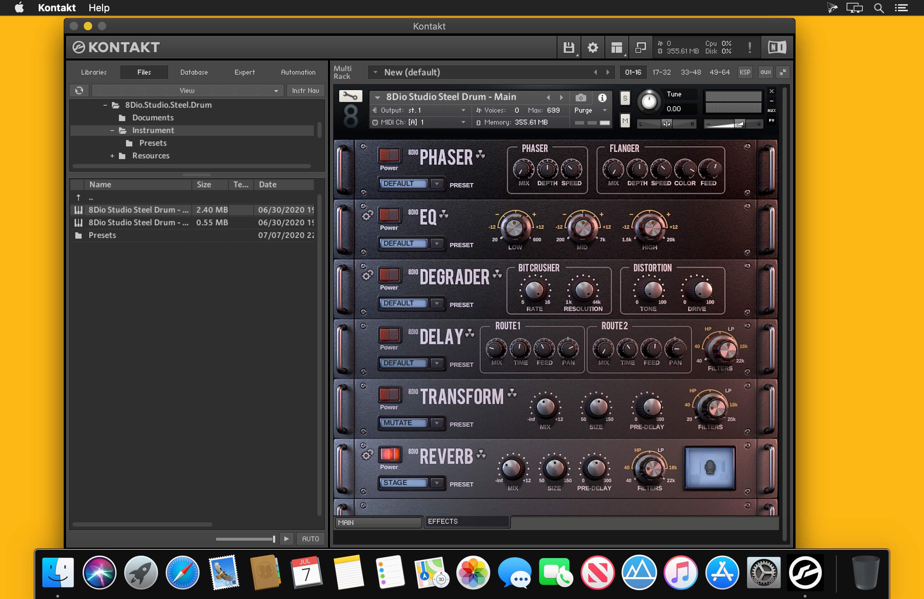Switch to the Libraries tab
924x599 pixels.
pyautogui.click(x=94, y=72)
